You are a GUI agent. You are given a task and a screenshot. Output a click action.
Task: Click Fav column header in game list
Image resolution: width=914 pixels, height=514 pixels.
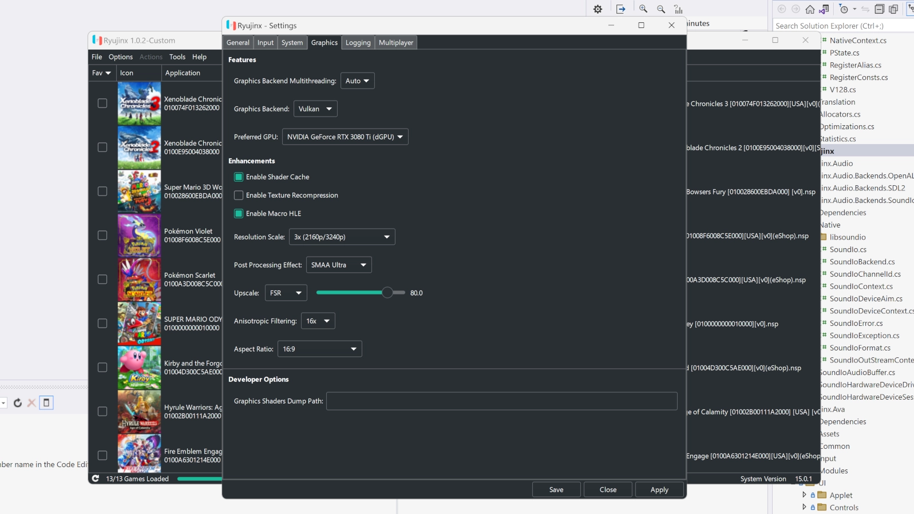coord(101,73)
